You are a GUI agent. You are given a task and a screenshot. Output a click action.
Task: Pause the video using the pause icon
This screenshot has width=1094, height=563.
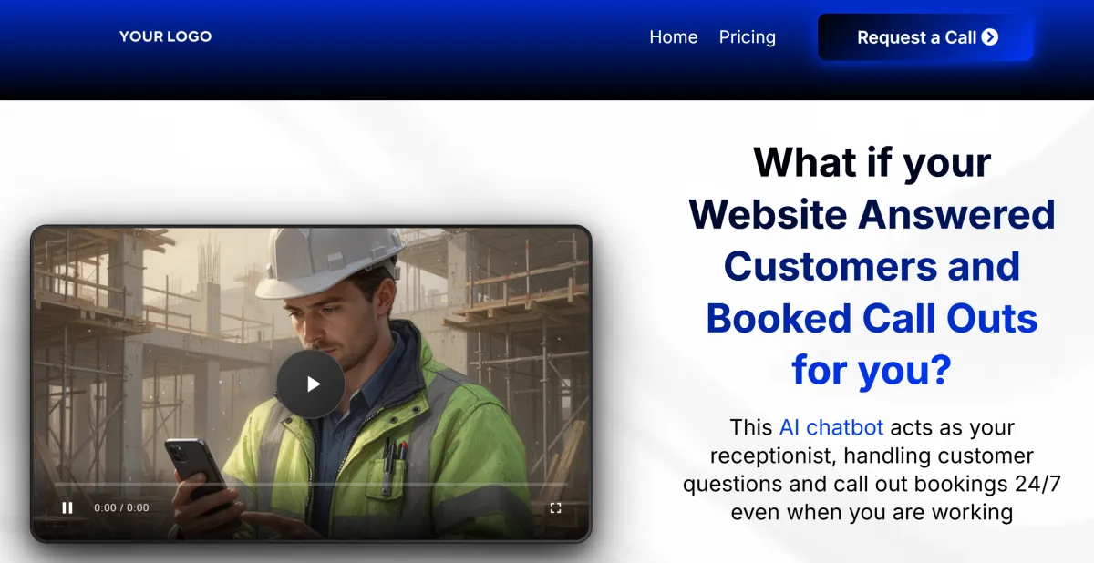tap(67, 507)
